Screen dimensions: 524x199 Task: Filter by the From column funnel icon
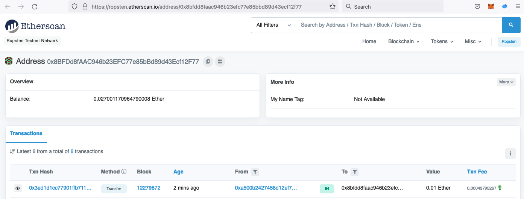point(255,172)
